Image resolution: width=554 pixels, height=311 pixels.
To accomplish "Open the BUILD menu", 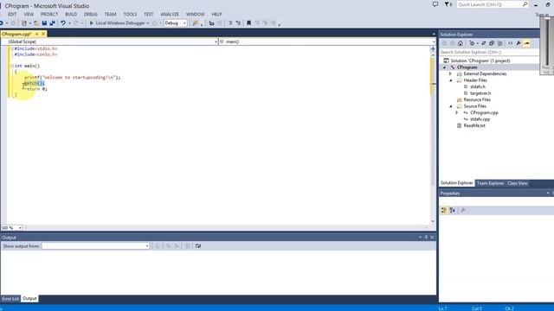I will coord(71,14).
